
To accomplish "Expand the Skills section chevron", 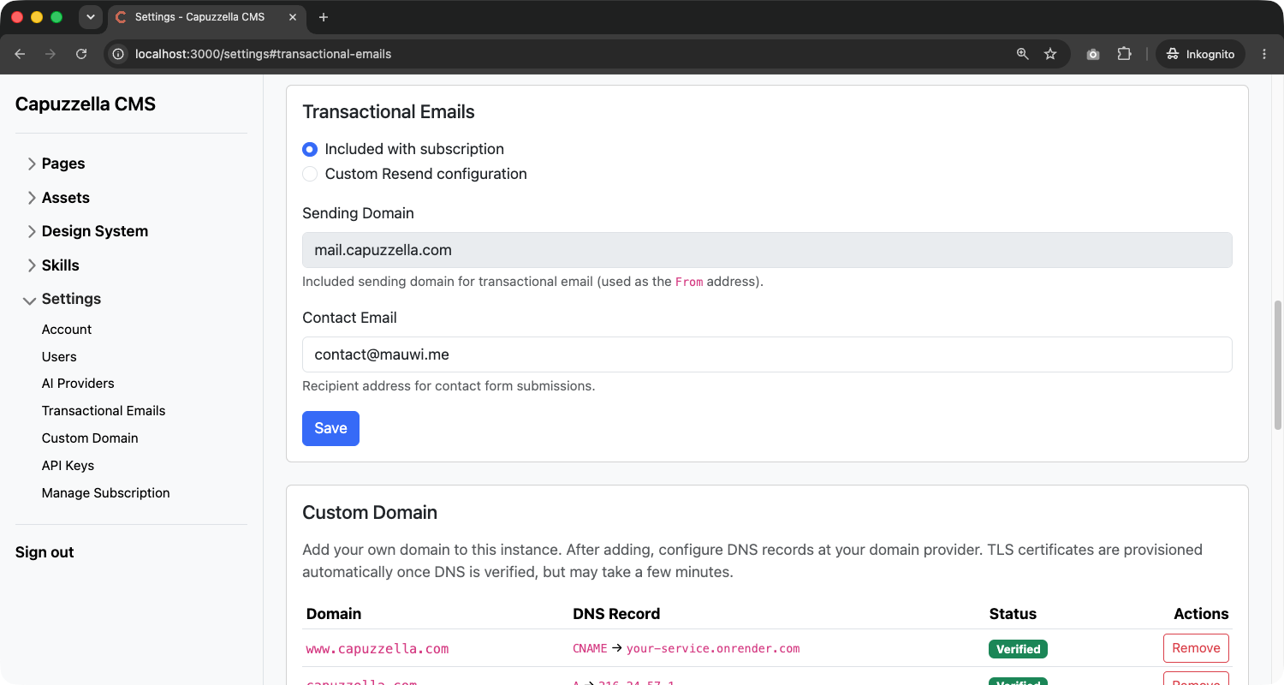I will point(32,265).
